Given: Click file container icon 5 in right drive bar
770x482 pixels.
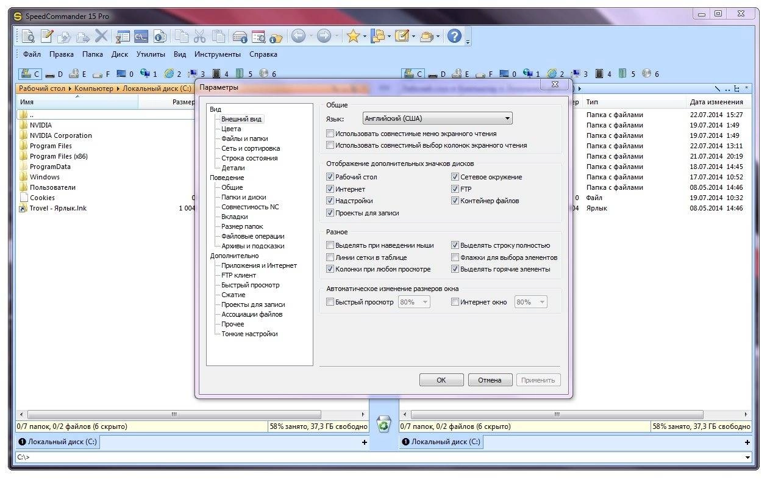Looking at the screenshot, I should click(627, 74).
